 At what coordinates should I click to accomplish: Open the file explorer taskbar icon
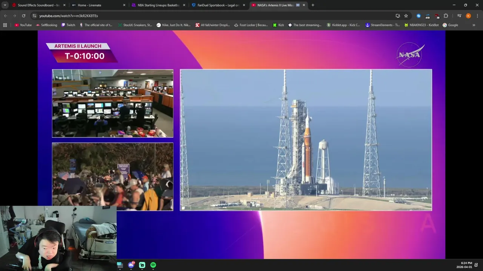120,265
